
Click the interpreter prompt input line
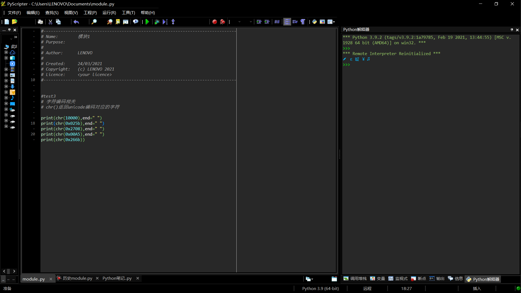click(x=380, y=65)
